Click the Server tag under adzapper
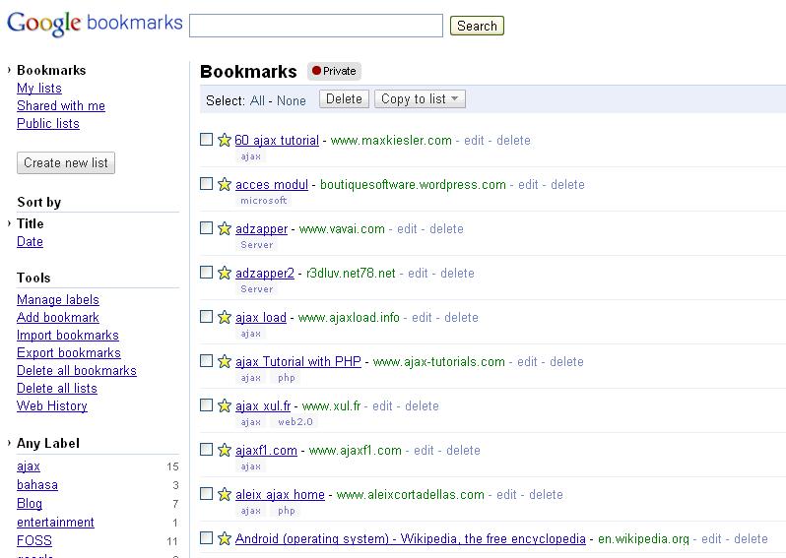The height and width of the screenshot is (558, 786). pyautogui.click(x=257, y=245)
